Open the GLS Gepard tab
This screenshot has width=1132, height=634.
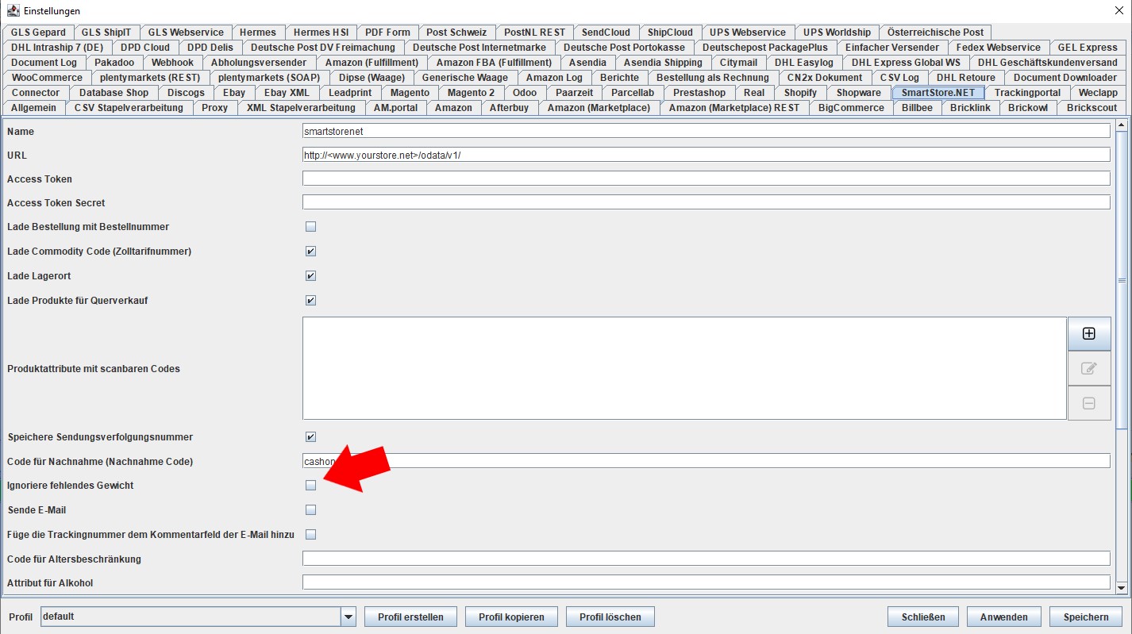[38, 33]
